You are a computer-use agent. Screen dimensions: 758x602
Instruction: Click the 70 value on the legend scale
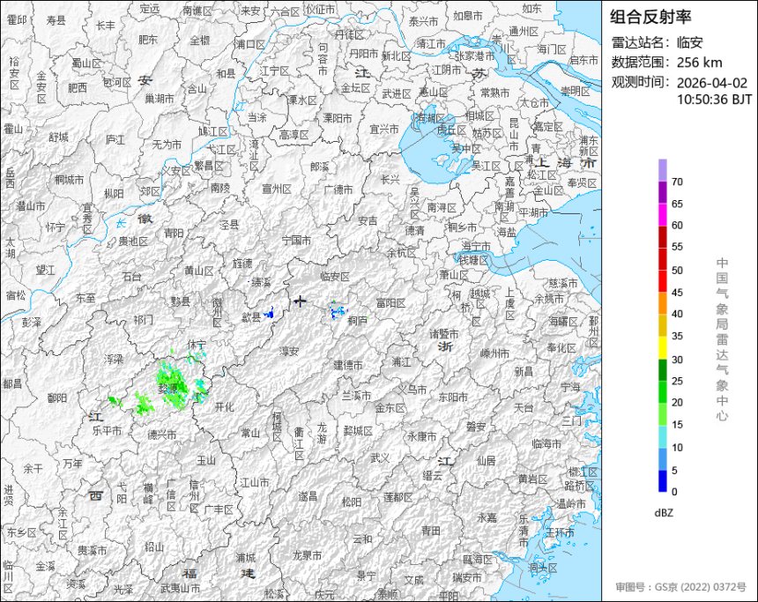coord(677,182)
